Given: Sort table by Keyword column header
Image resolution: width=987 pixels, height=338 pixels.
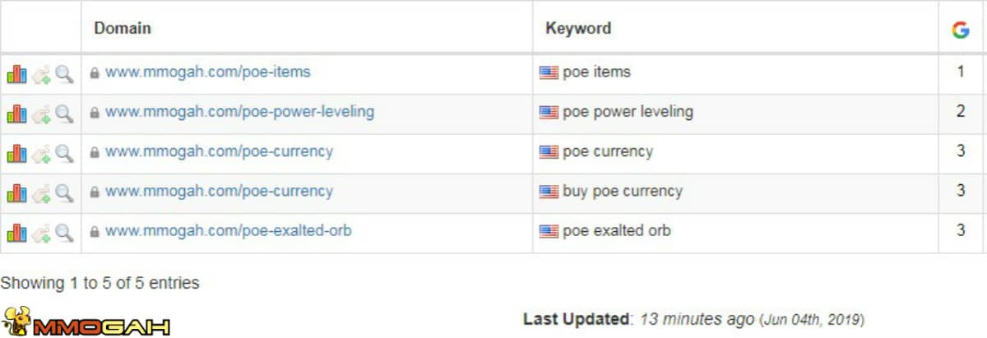Looking at the screenshot, I should 578,28.
